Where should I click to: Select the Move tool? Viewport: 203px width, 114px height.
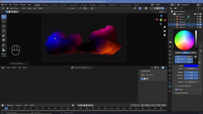coord(4,26)
